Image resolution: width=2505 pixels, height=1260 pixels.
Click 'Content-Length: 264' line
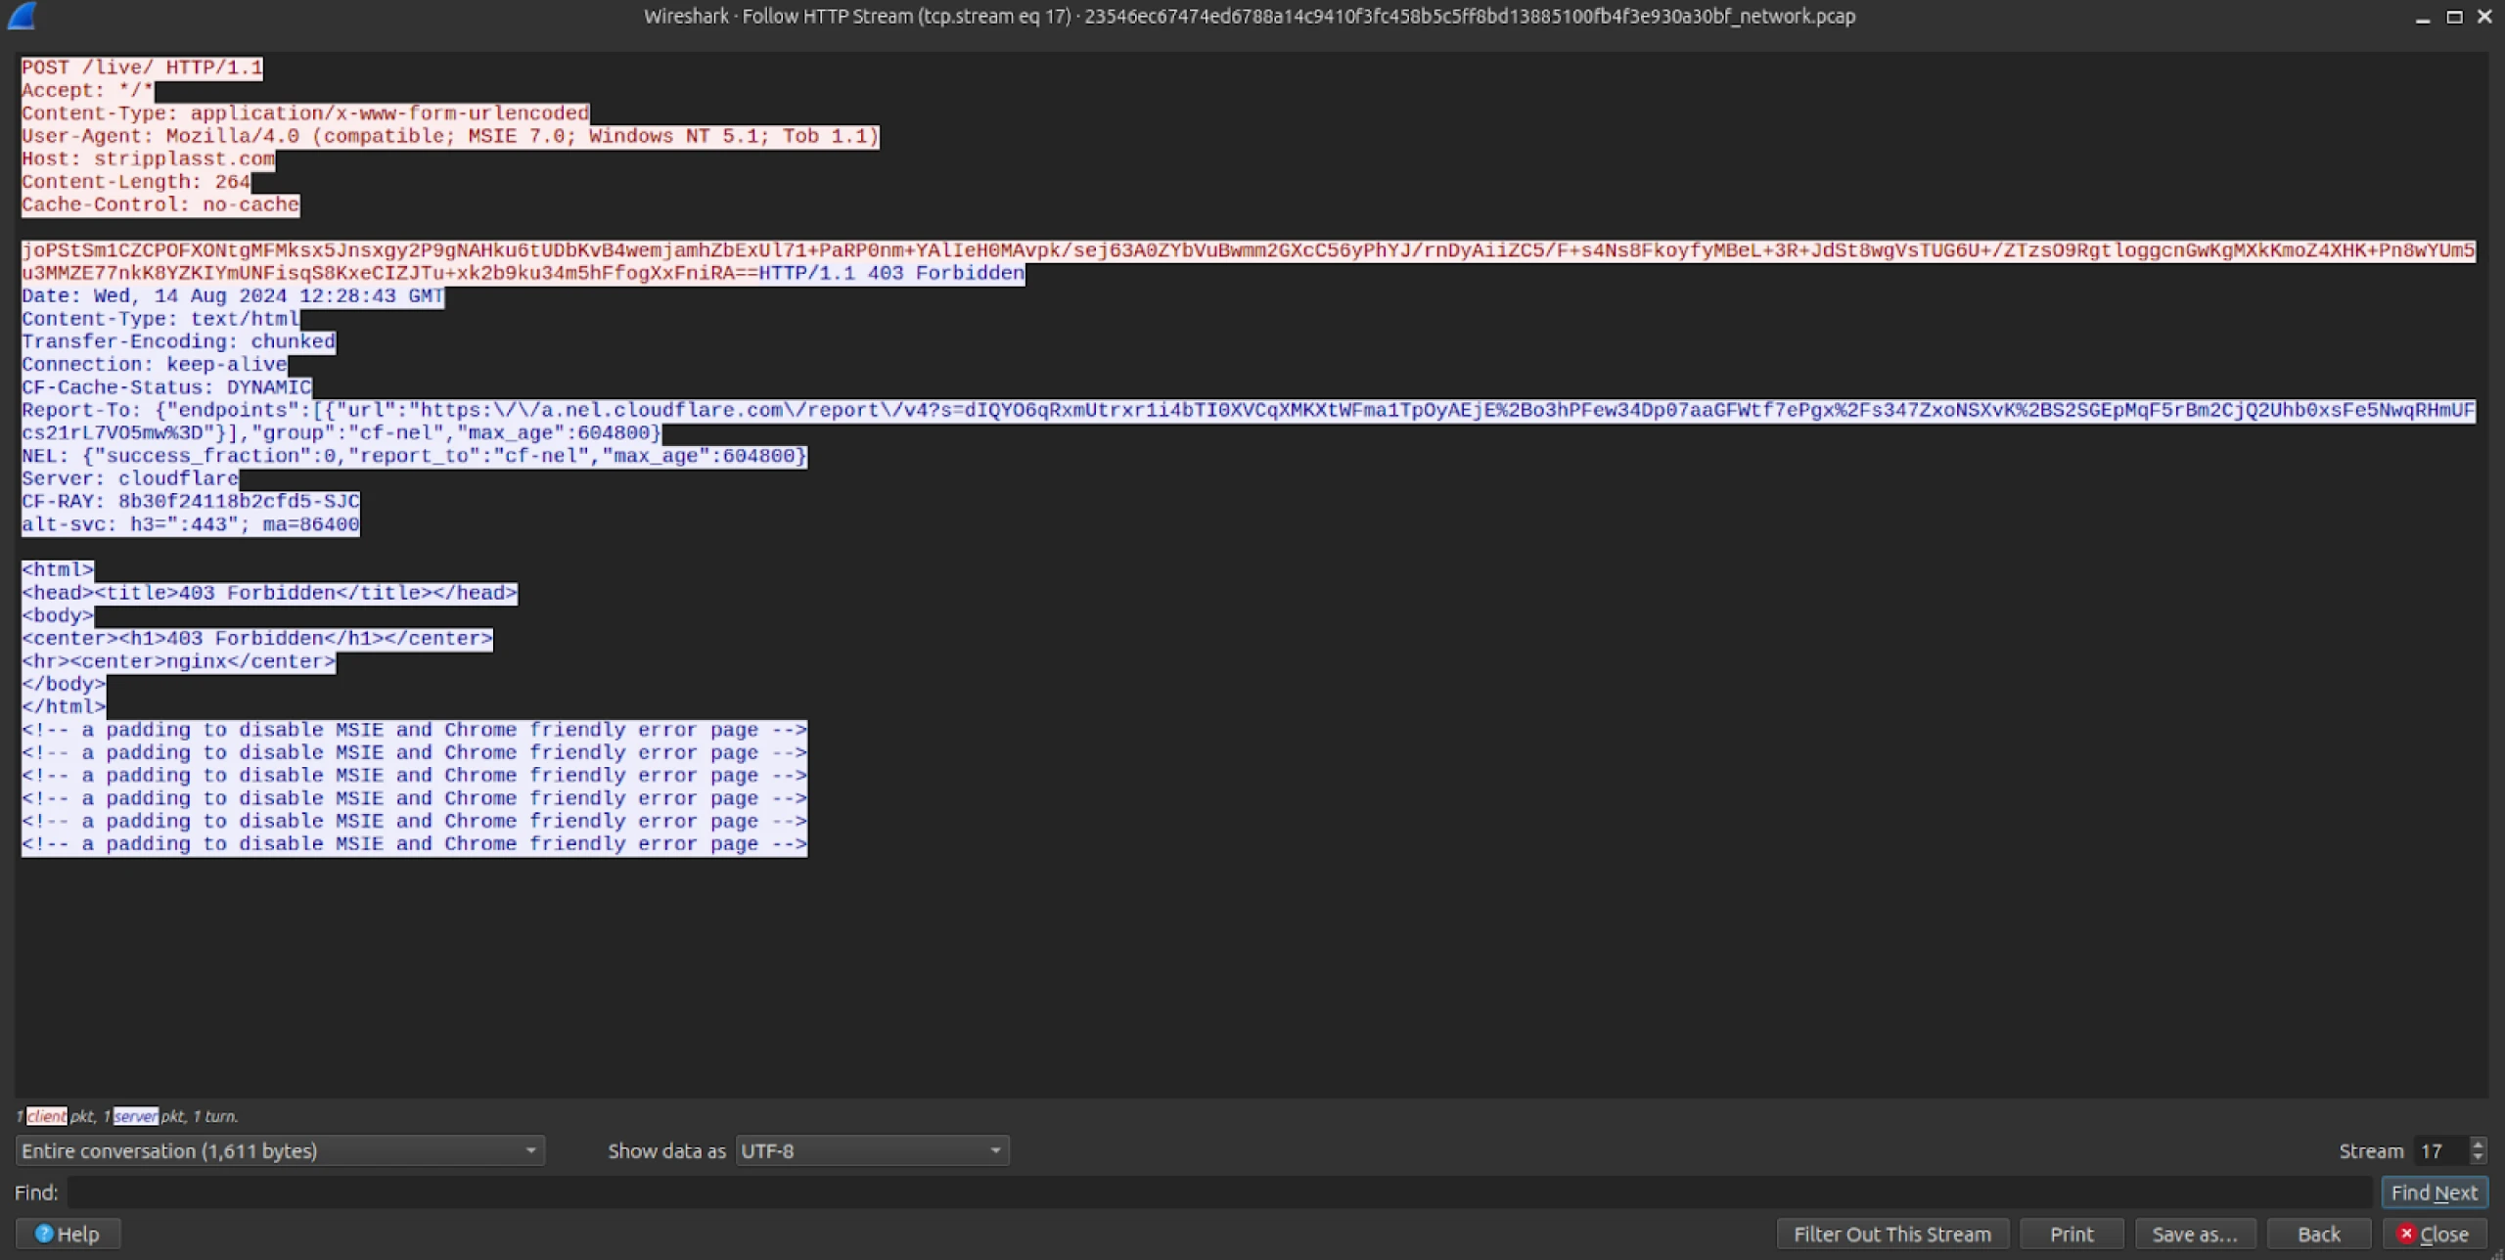point(136,182)
